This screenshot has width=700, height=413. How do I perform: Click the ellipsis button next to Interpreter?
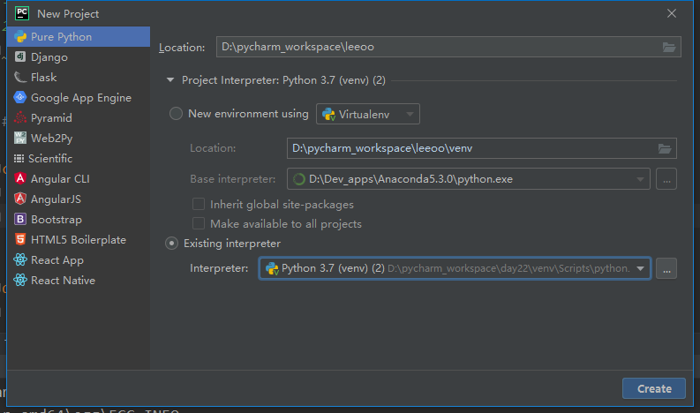tap(666, 268)
